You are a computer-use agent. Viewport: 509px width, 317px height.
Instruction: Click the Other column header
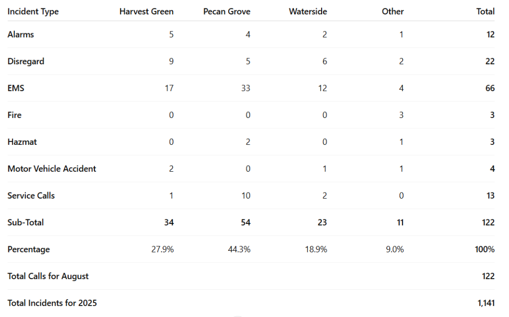coord(393,11)
